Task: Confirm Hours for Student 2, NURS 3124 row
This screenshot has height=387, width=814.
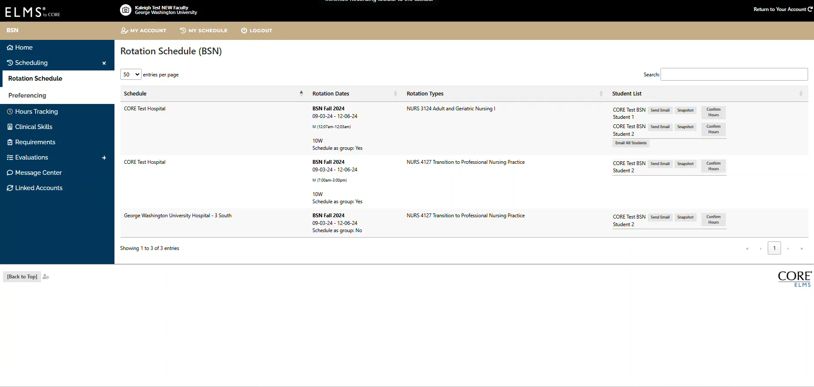Action: click(x=714, y=129)
